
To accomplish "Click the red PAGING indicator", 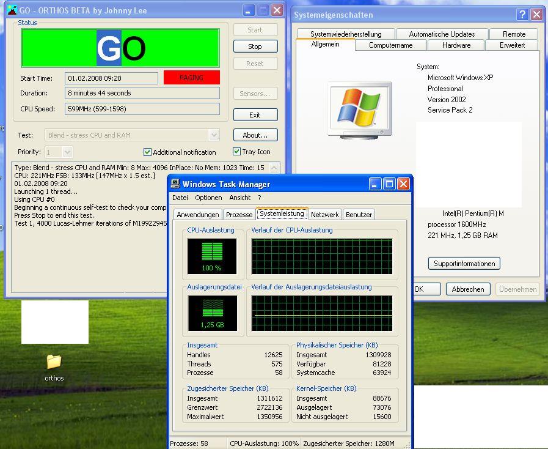I will (191, 78).
